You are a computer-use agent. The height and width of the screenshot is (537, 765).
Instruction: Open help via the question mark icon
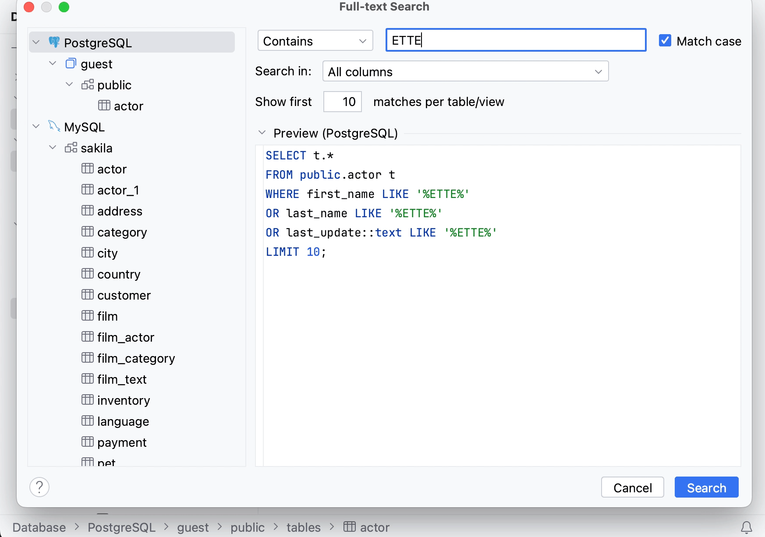(39, 487)
